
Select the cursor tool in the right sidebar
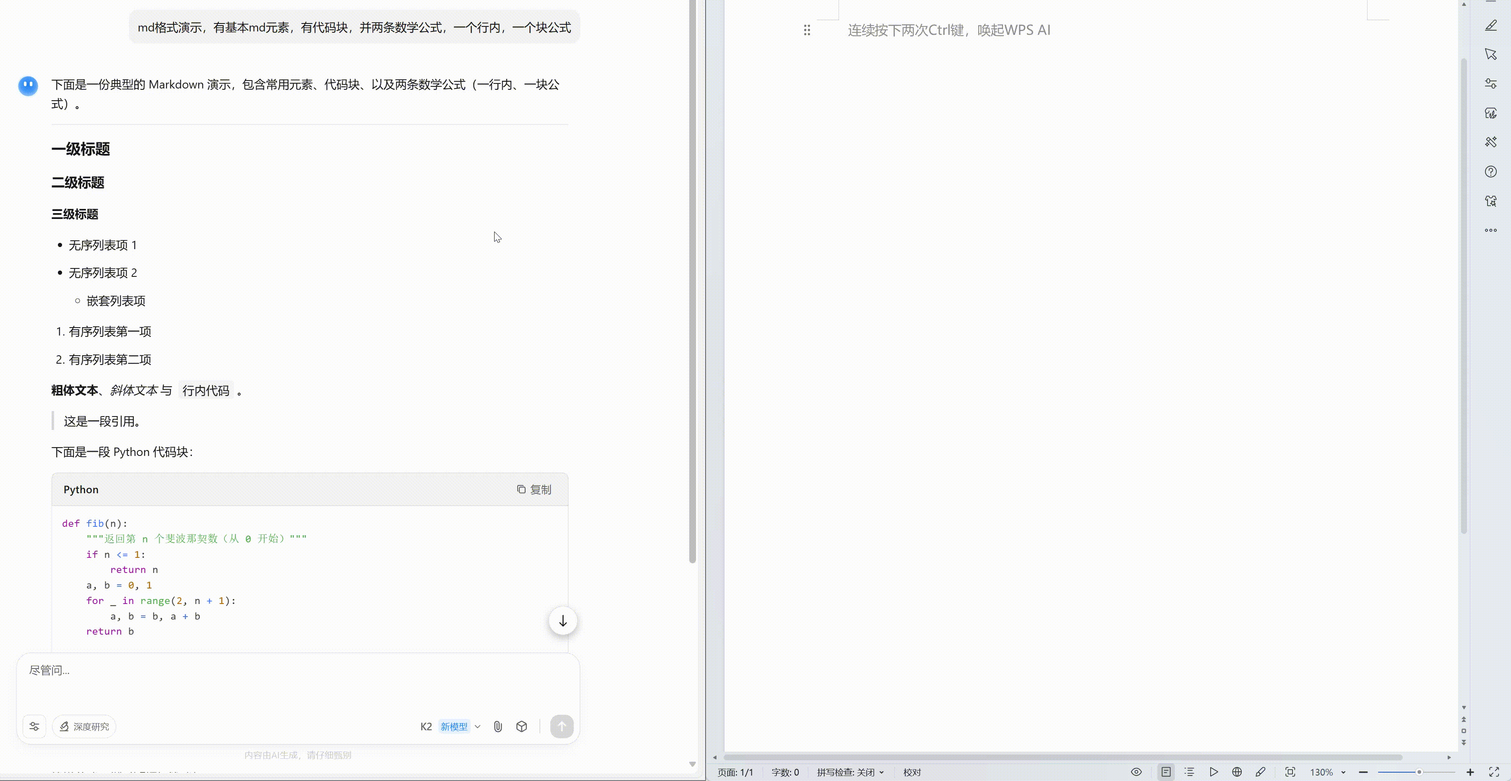click(1490, 54)
